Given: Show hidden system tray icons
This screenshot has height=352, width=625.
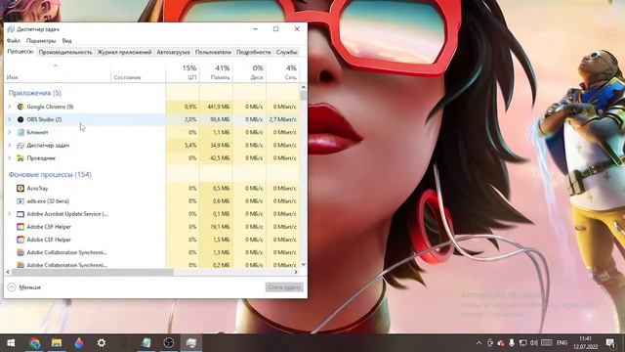Looking at the screenshot, I should 479,343.
